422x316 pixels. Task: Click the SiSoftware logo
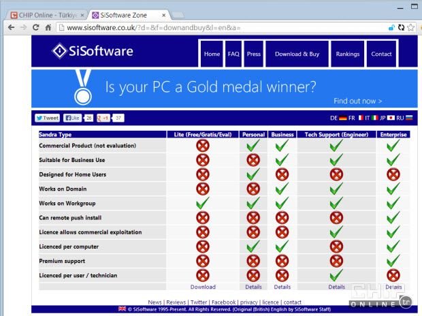click(93, 52)
